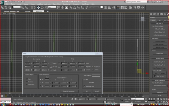Open the Material Editor icon
The height and width of the screenshot is (106, 169).
tap(130, 8)
